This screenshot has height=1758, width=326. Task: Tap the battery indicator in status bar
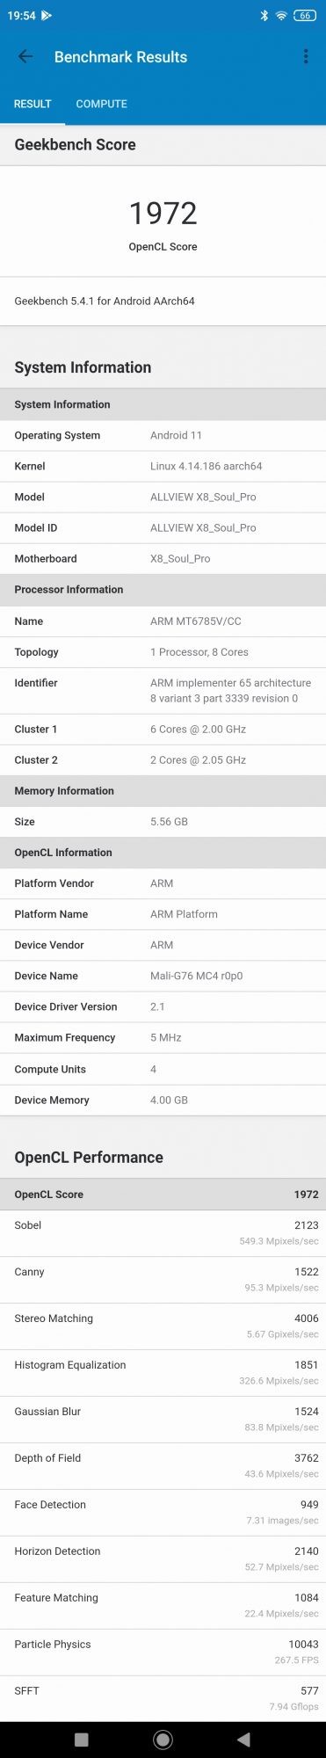coord(305,16)
